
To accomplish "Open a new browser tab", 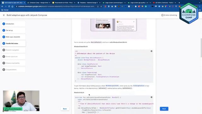I will 179,3.
